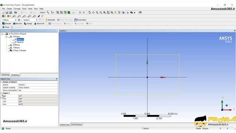236x133 pixels.
Task: Pin the Details View panel
Action: pos(57,79)
